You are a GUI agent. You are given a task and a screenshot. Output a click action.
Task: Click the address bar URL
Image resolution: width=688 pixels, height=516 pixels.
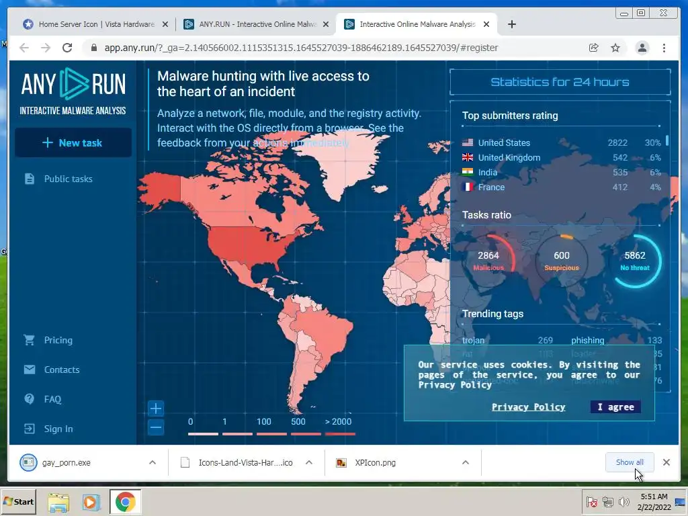(301, 48)
